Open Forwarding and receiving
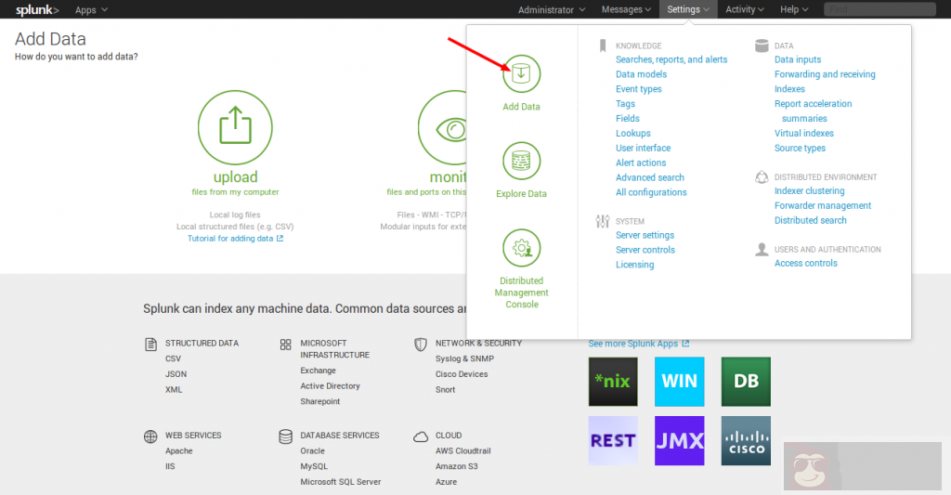Viewport: 951px width, 495px height. click(x=825, y=74)
